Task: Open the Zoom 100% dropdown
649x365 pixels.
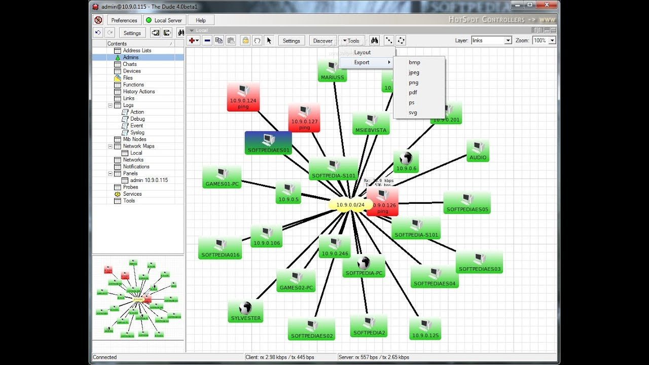Action: [x=544, y=40]
